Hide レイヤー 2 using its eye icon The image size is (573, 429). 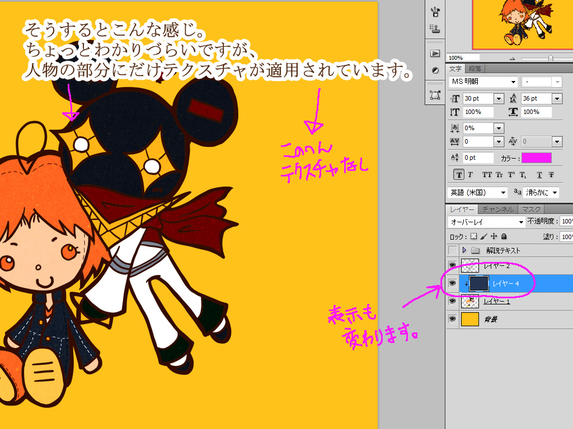click(452, 266)
